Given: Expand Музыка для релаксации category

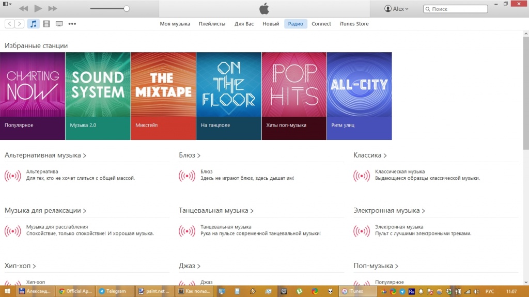Looking at the screenshot, I should click(x=45, y=211).
